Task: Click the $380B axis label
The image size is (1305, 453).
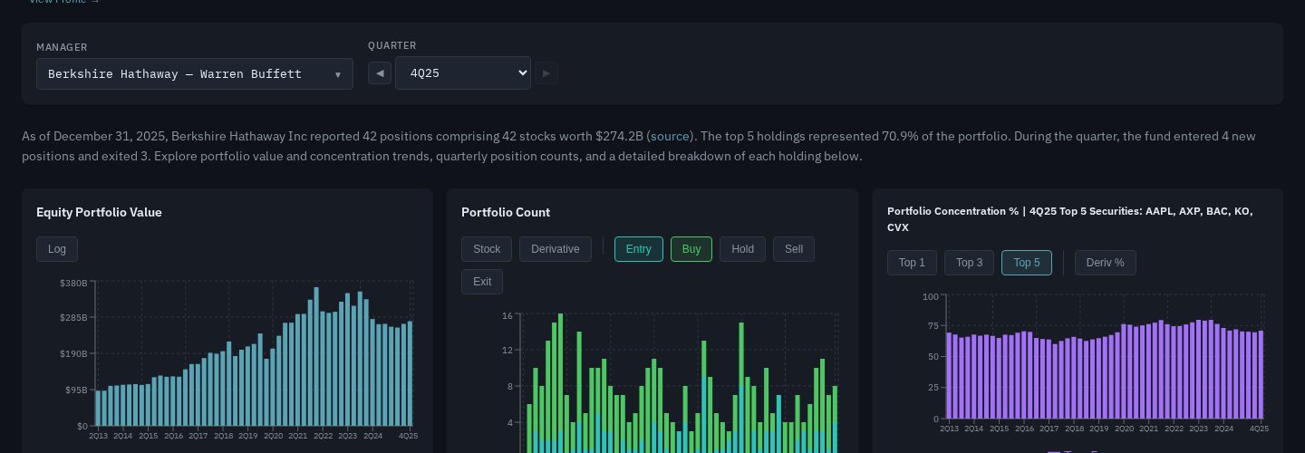Action: tap(73, 283)
